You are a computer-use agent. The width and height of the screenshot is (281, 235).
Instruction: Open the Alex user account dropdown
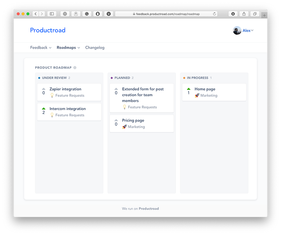248,31
